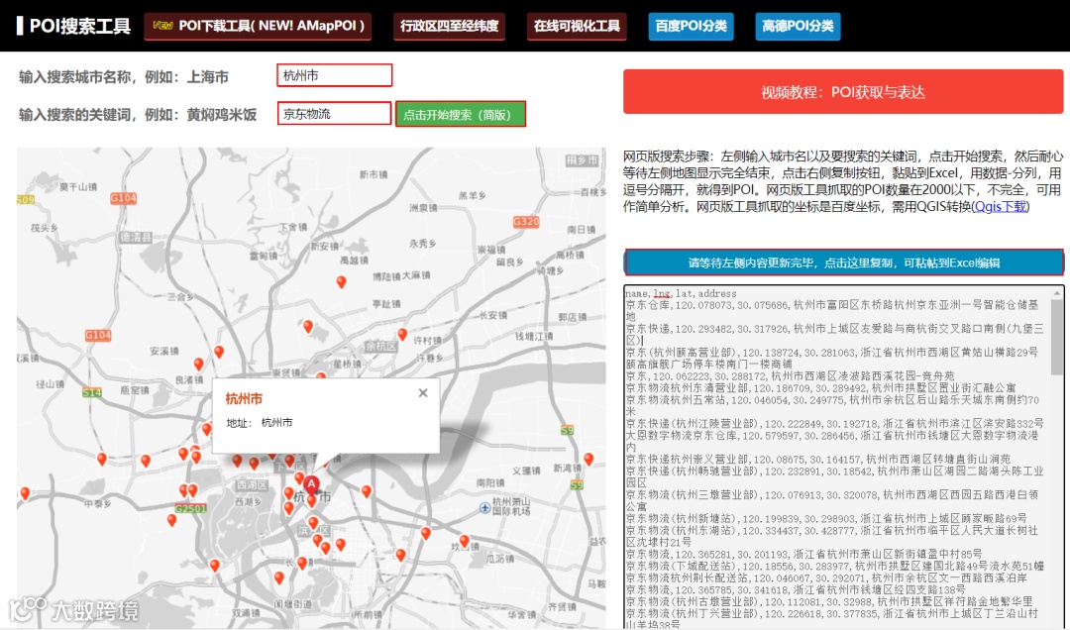Click the results text area scrollbar thumb

pyautogui.click(x=1057, y=337)
